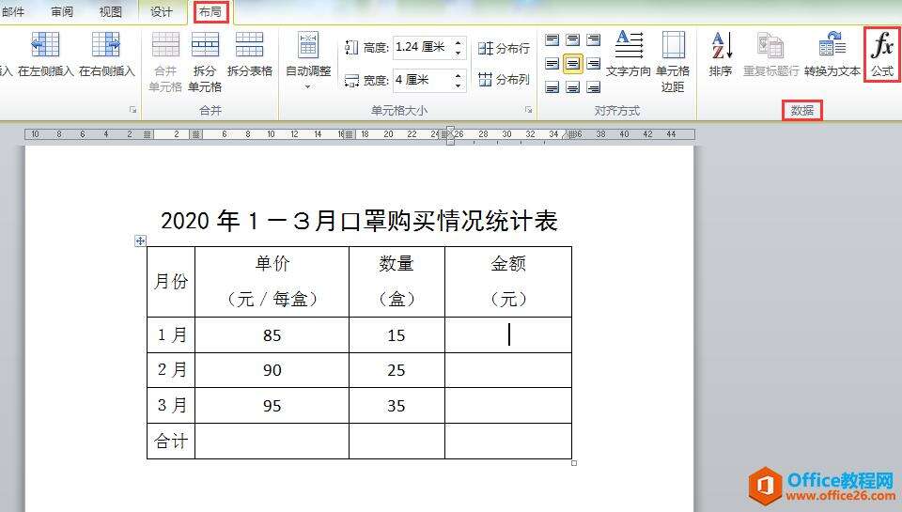This screenshot has height=512, width=902.
Task: Switch to View (视图) tab
Action: (111, 11)
